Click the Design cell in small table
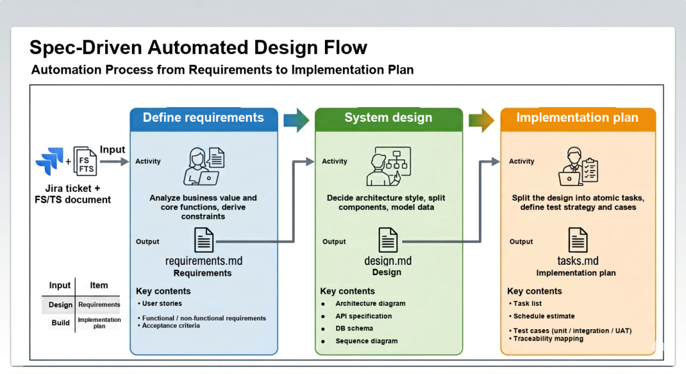The height and width of the screenshot is (374, 686). 60,304
